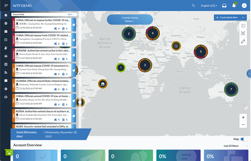Open the English (US) language dropdown
The image size is (251, 161).
click(x=209, y=5)
